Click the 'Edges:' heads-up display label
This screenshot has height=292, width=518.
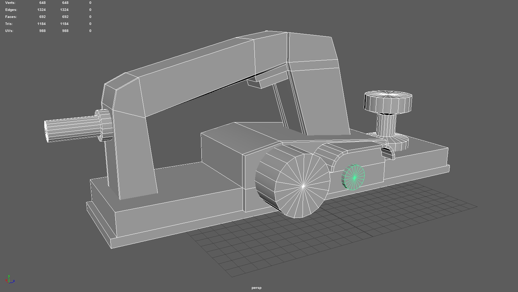point(11,10)
